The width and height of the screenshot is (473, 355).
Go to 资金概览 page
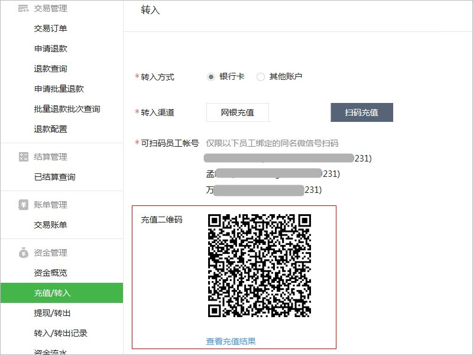point(50,273)
